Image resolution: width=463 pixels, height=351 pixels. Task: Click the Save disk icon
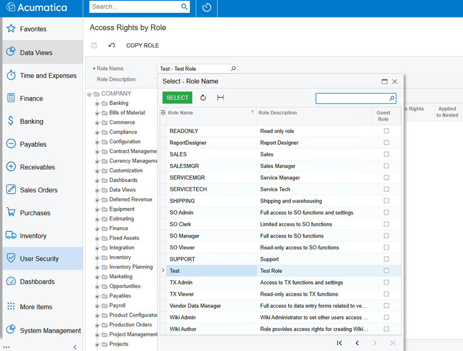[94, 45]
